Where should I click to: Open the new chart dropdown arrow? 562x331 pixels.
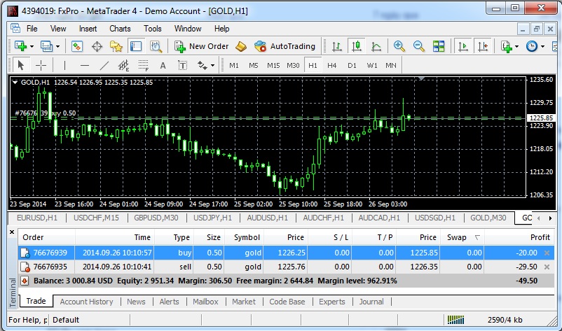(32, 46)
